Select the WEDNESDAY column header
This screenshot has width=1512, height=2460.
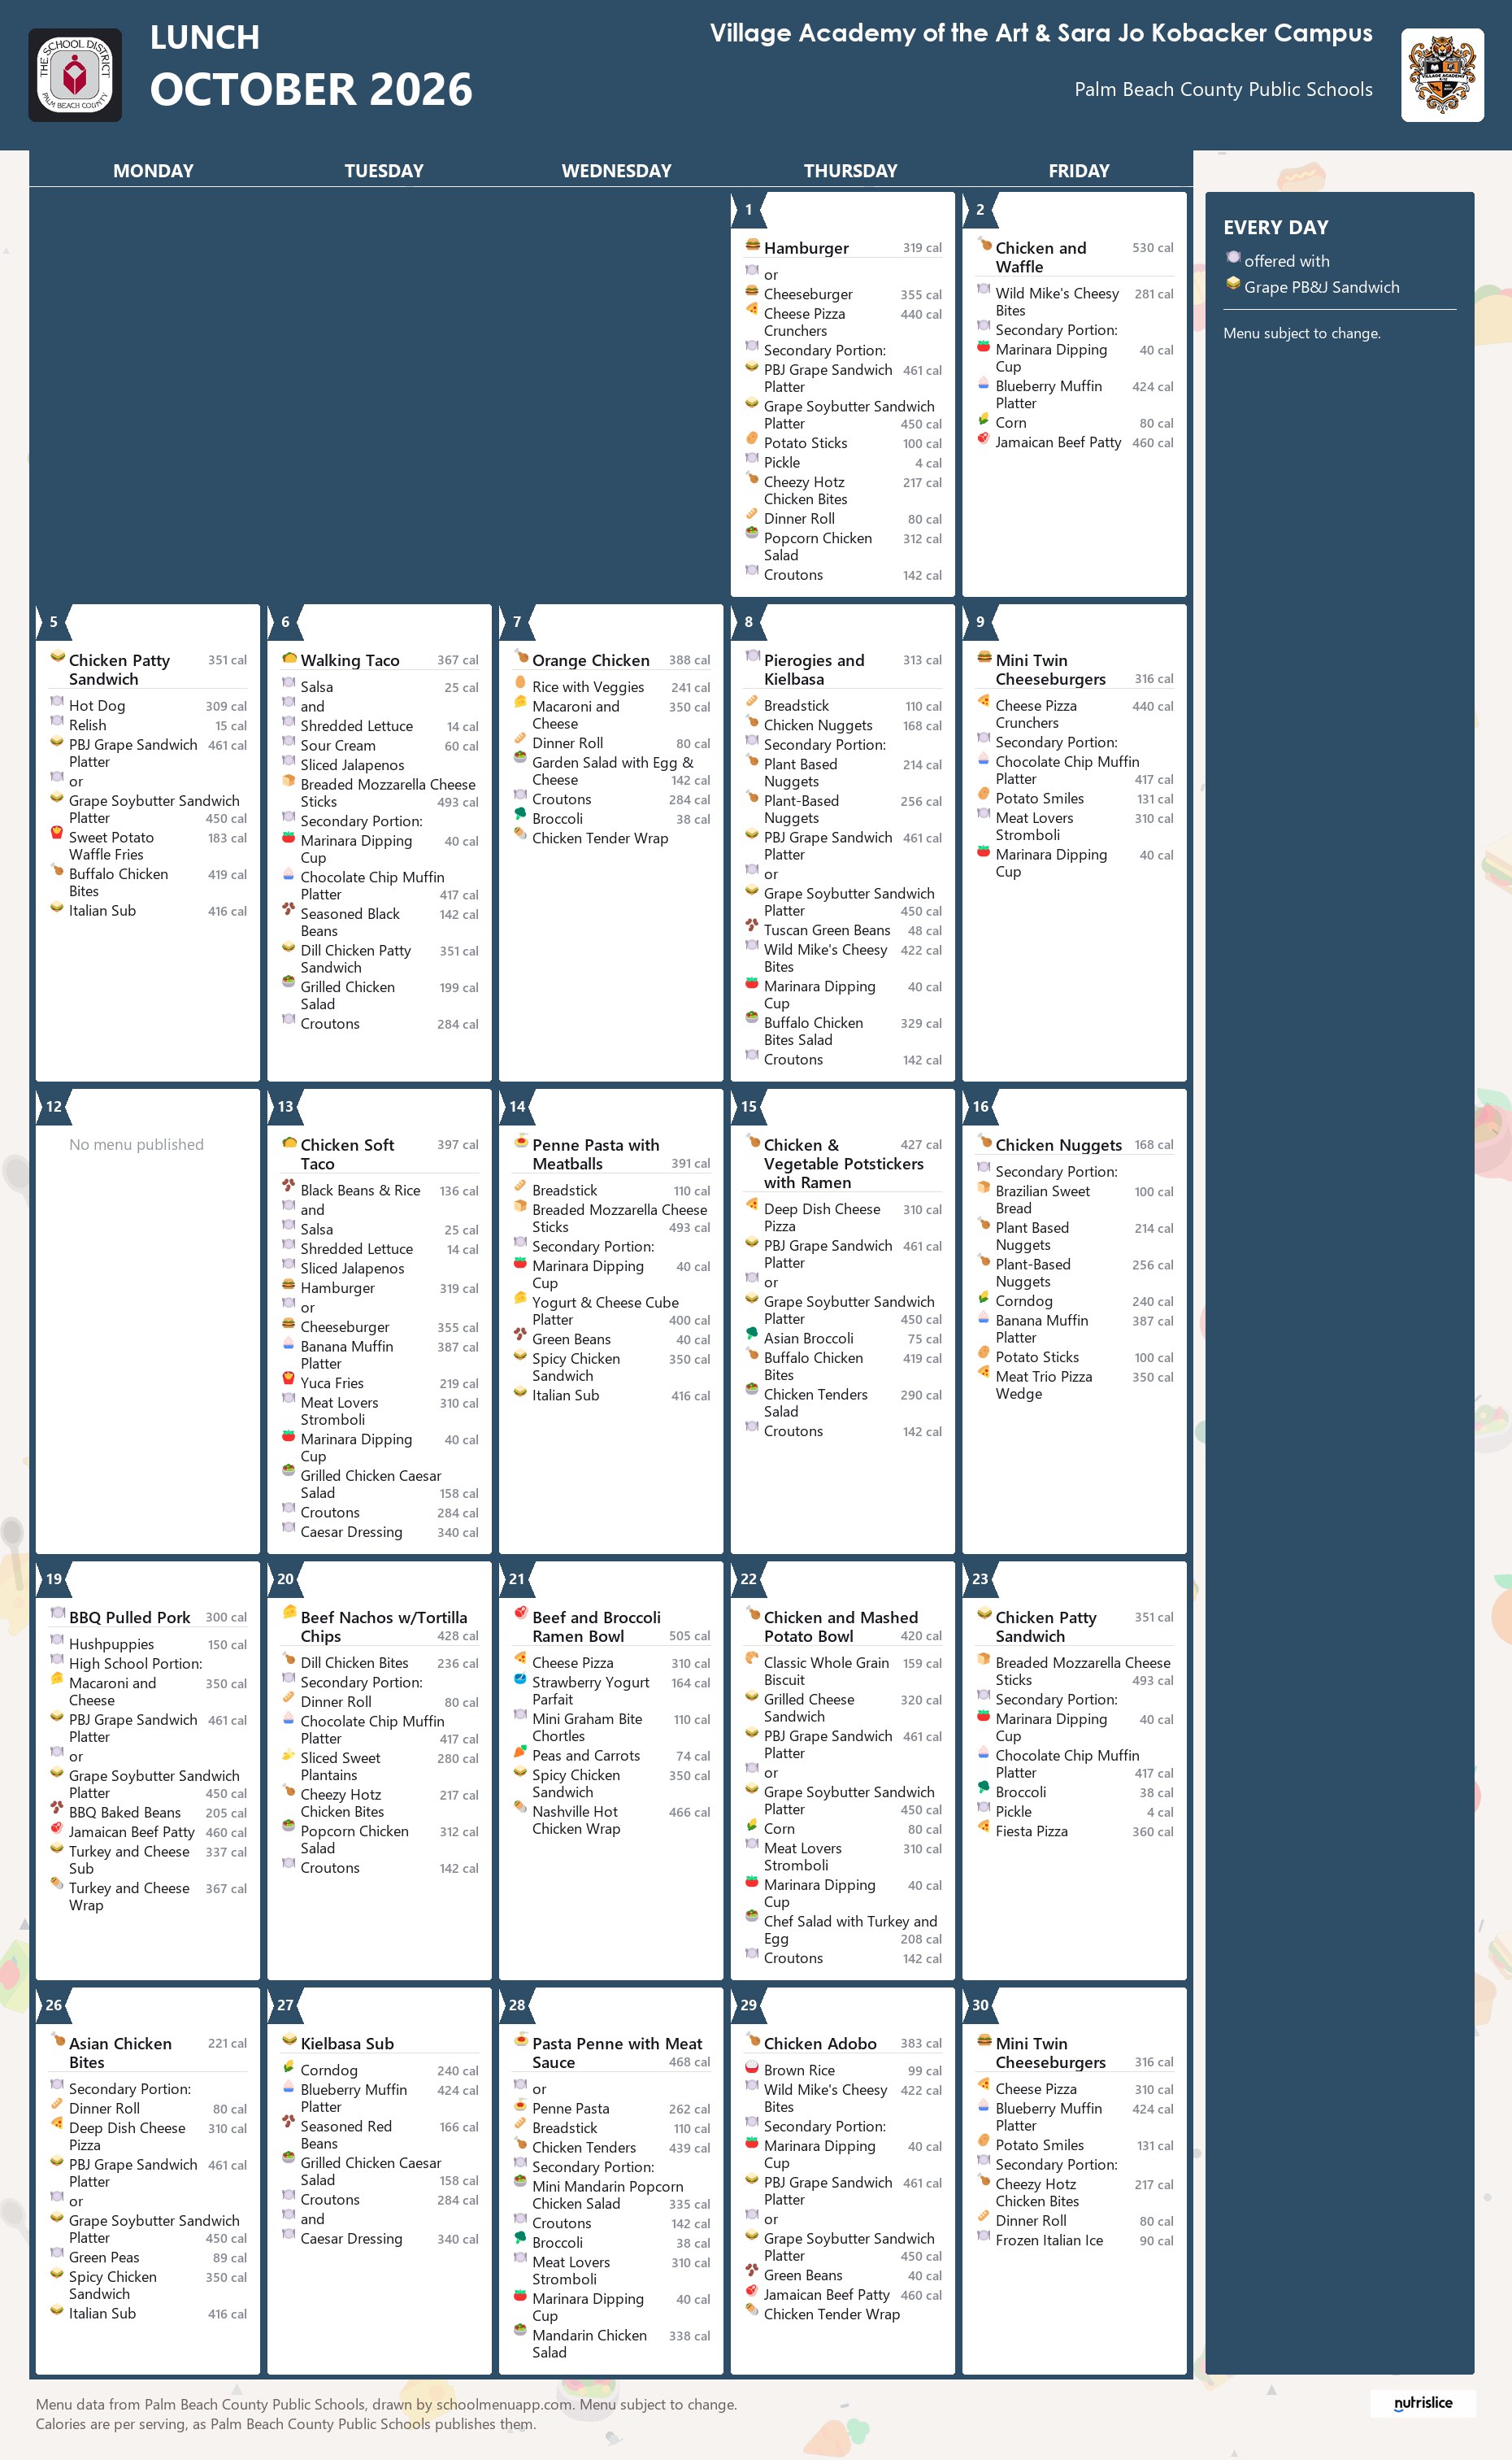616,171
